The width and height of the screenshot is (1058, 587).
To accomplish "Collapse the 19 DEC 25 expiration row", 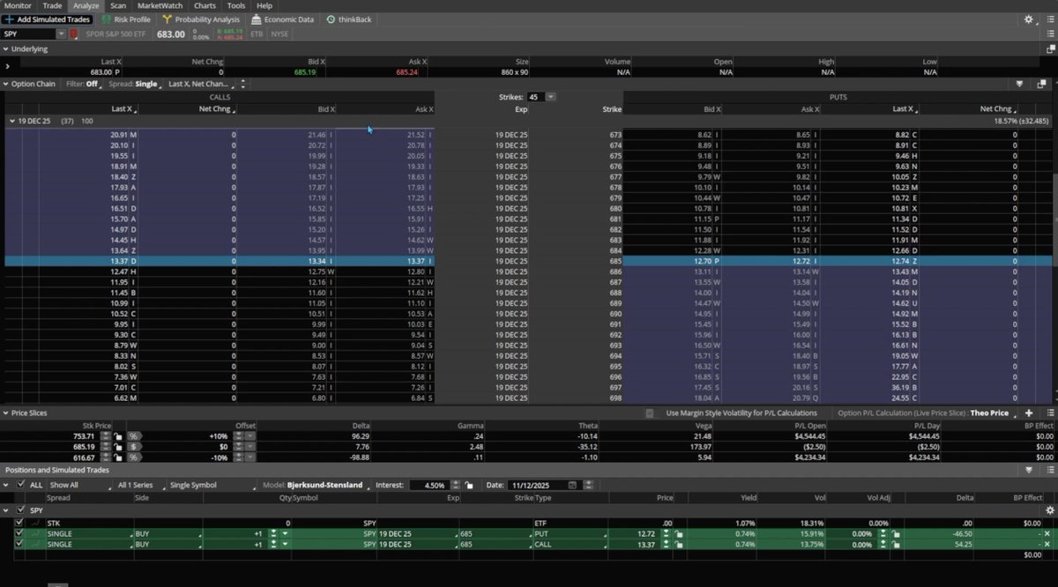I will 11,121.
